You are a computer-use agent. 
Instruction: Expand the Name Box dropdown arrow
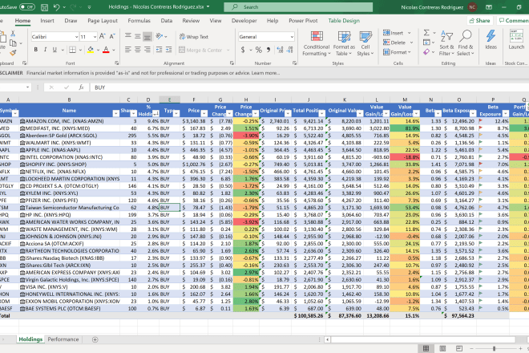[28, 87]
